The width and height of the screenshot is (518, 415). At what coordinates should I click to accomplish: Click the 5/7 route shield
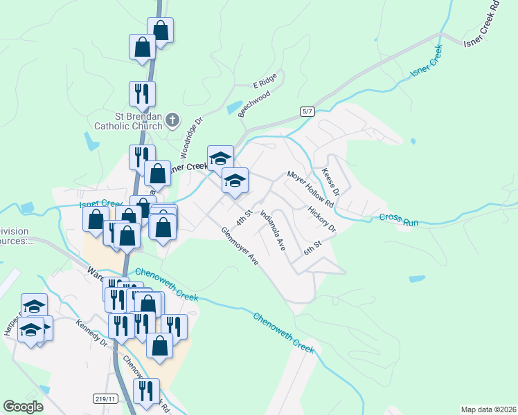tap(307, 111)
